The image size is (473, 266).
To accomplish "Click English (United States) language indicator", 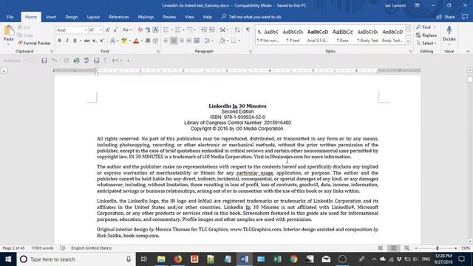I will 92,248.
